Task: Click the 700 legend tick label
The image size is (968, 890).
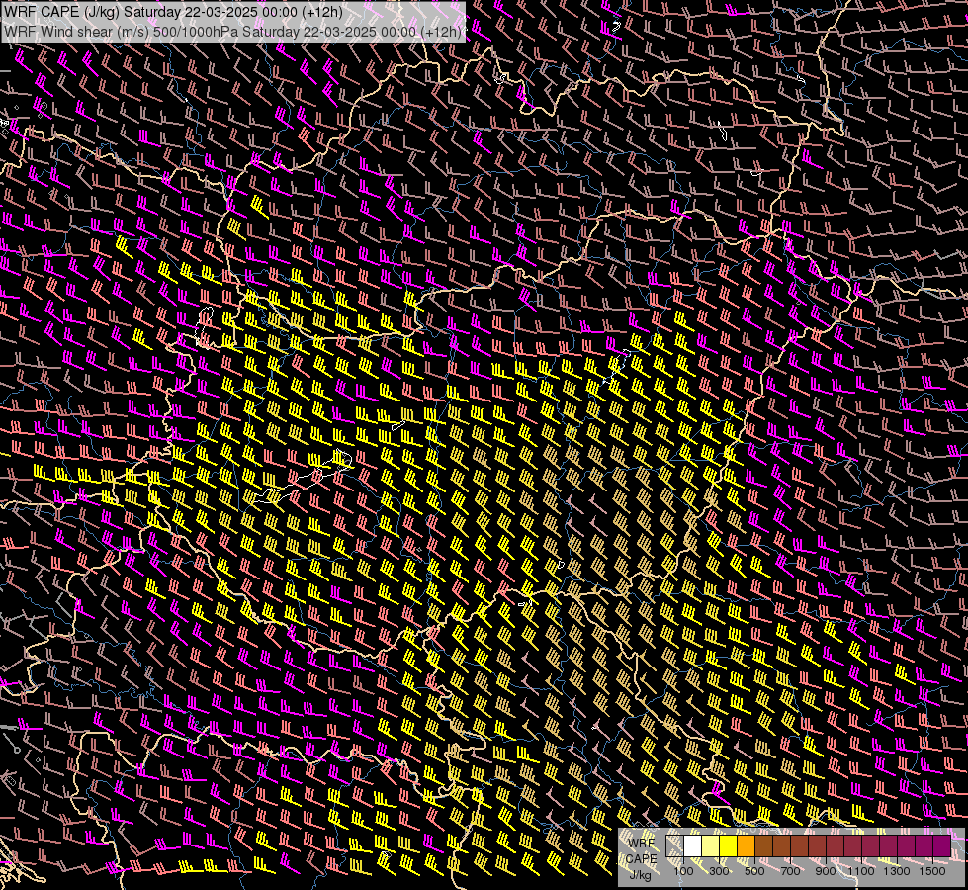Action: (790, 871)
